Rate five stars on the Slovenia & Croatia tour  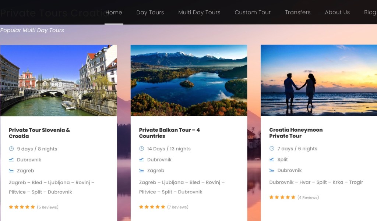click(33, 207)
